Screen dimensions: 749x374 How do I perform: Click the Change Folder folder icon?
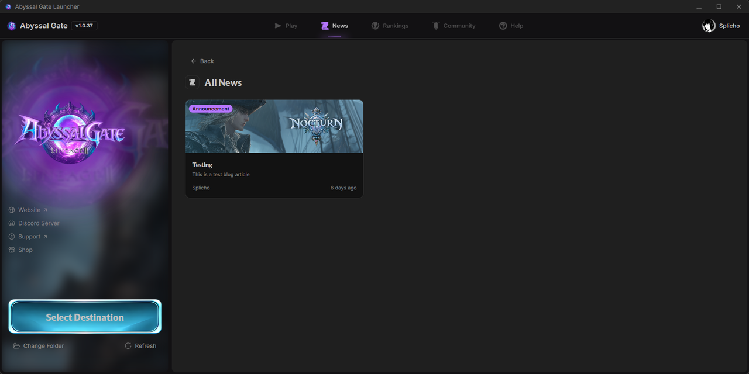(x=16, y=346)
